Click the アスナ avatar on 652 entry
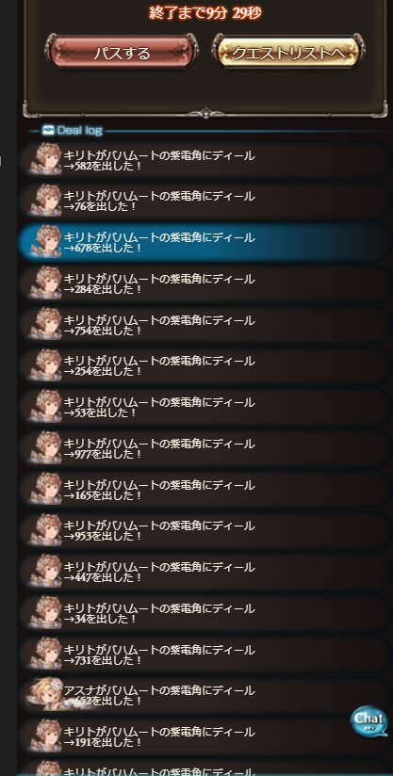The height and width of the screenshot is (776, 393). pos(46,695)
